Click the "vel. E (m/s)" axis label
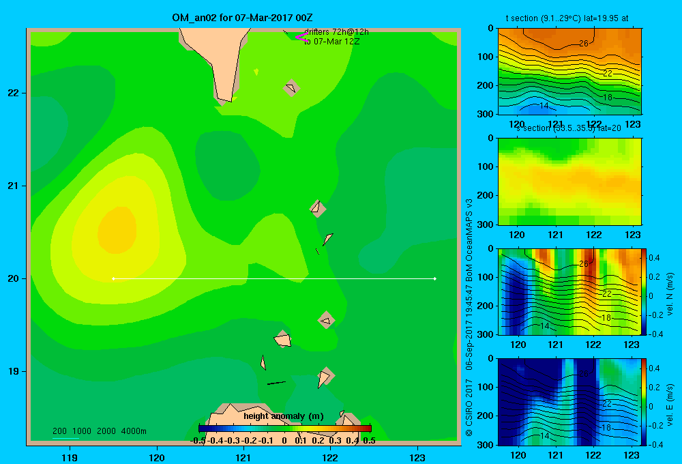The width and height of the screenshot is (682, 464). click(670, 405)
